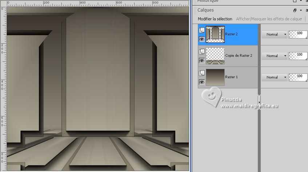Viewport: 308px width, 172px height.
Task: Open blend mode dropdown for Raster 2
Action: tap(275, 34)
